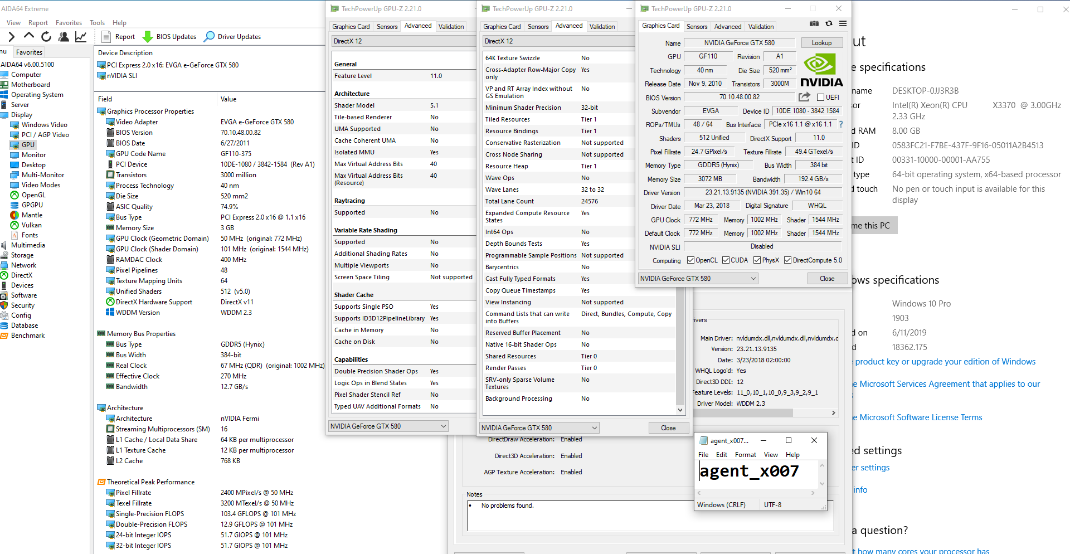Screen dimensions: 1070x554
Task: Click nVIDIA SLI device entry
Action: click(x=121, y=76)
